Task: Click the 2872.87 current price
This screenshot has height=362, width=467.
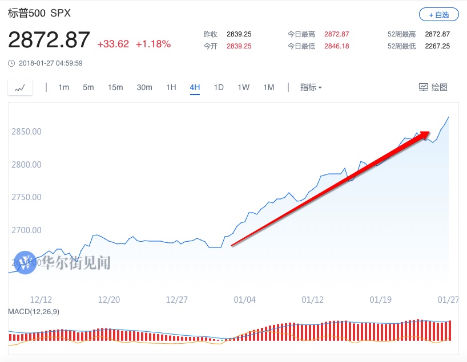Action: [49, 40]
